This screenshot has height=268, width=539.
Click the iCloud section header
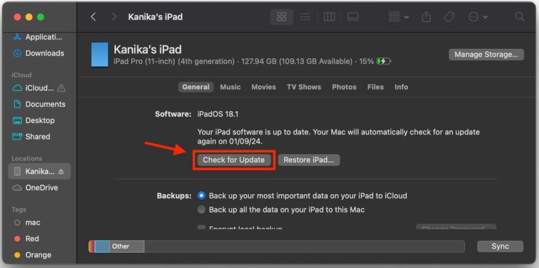21,75
